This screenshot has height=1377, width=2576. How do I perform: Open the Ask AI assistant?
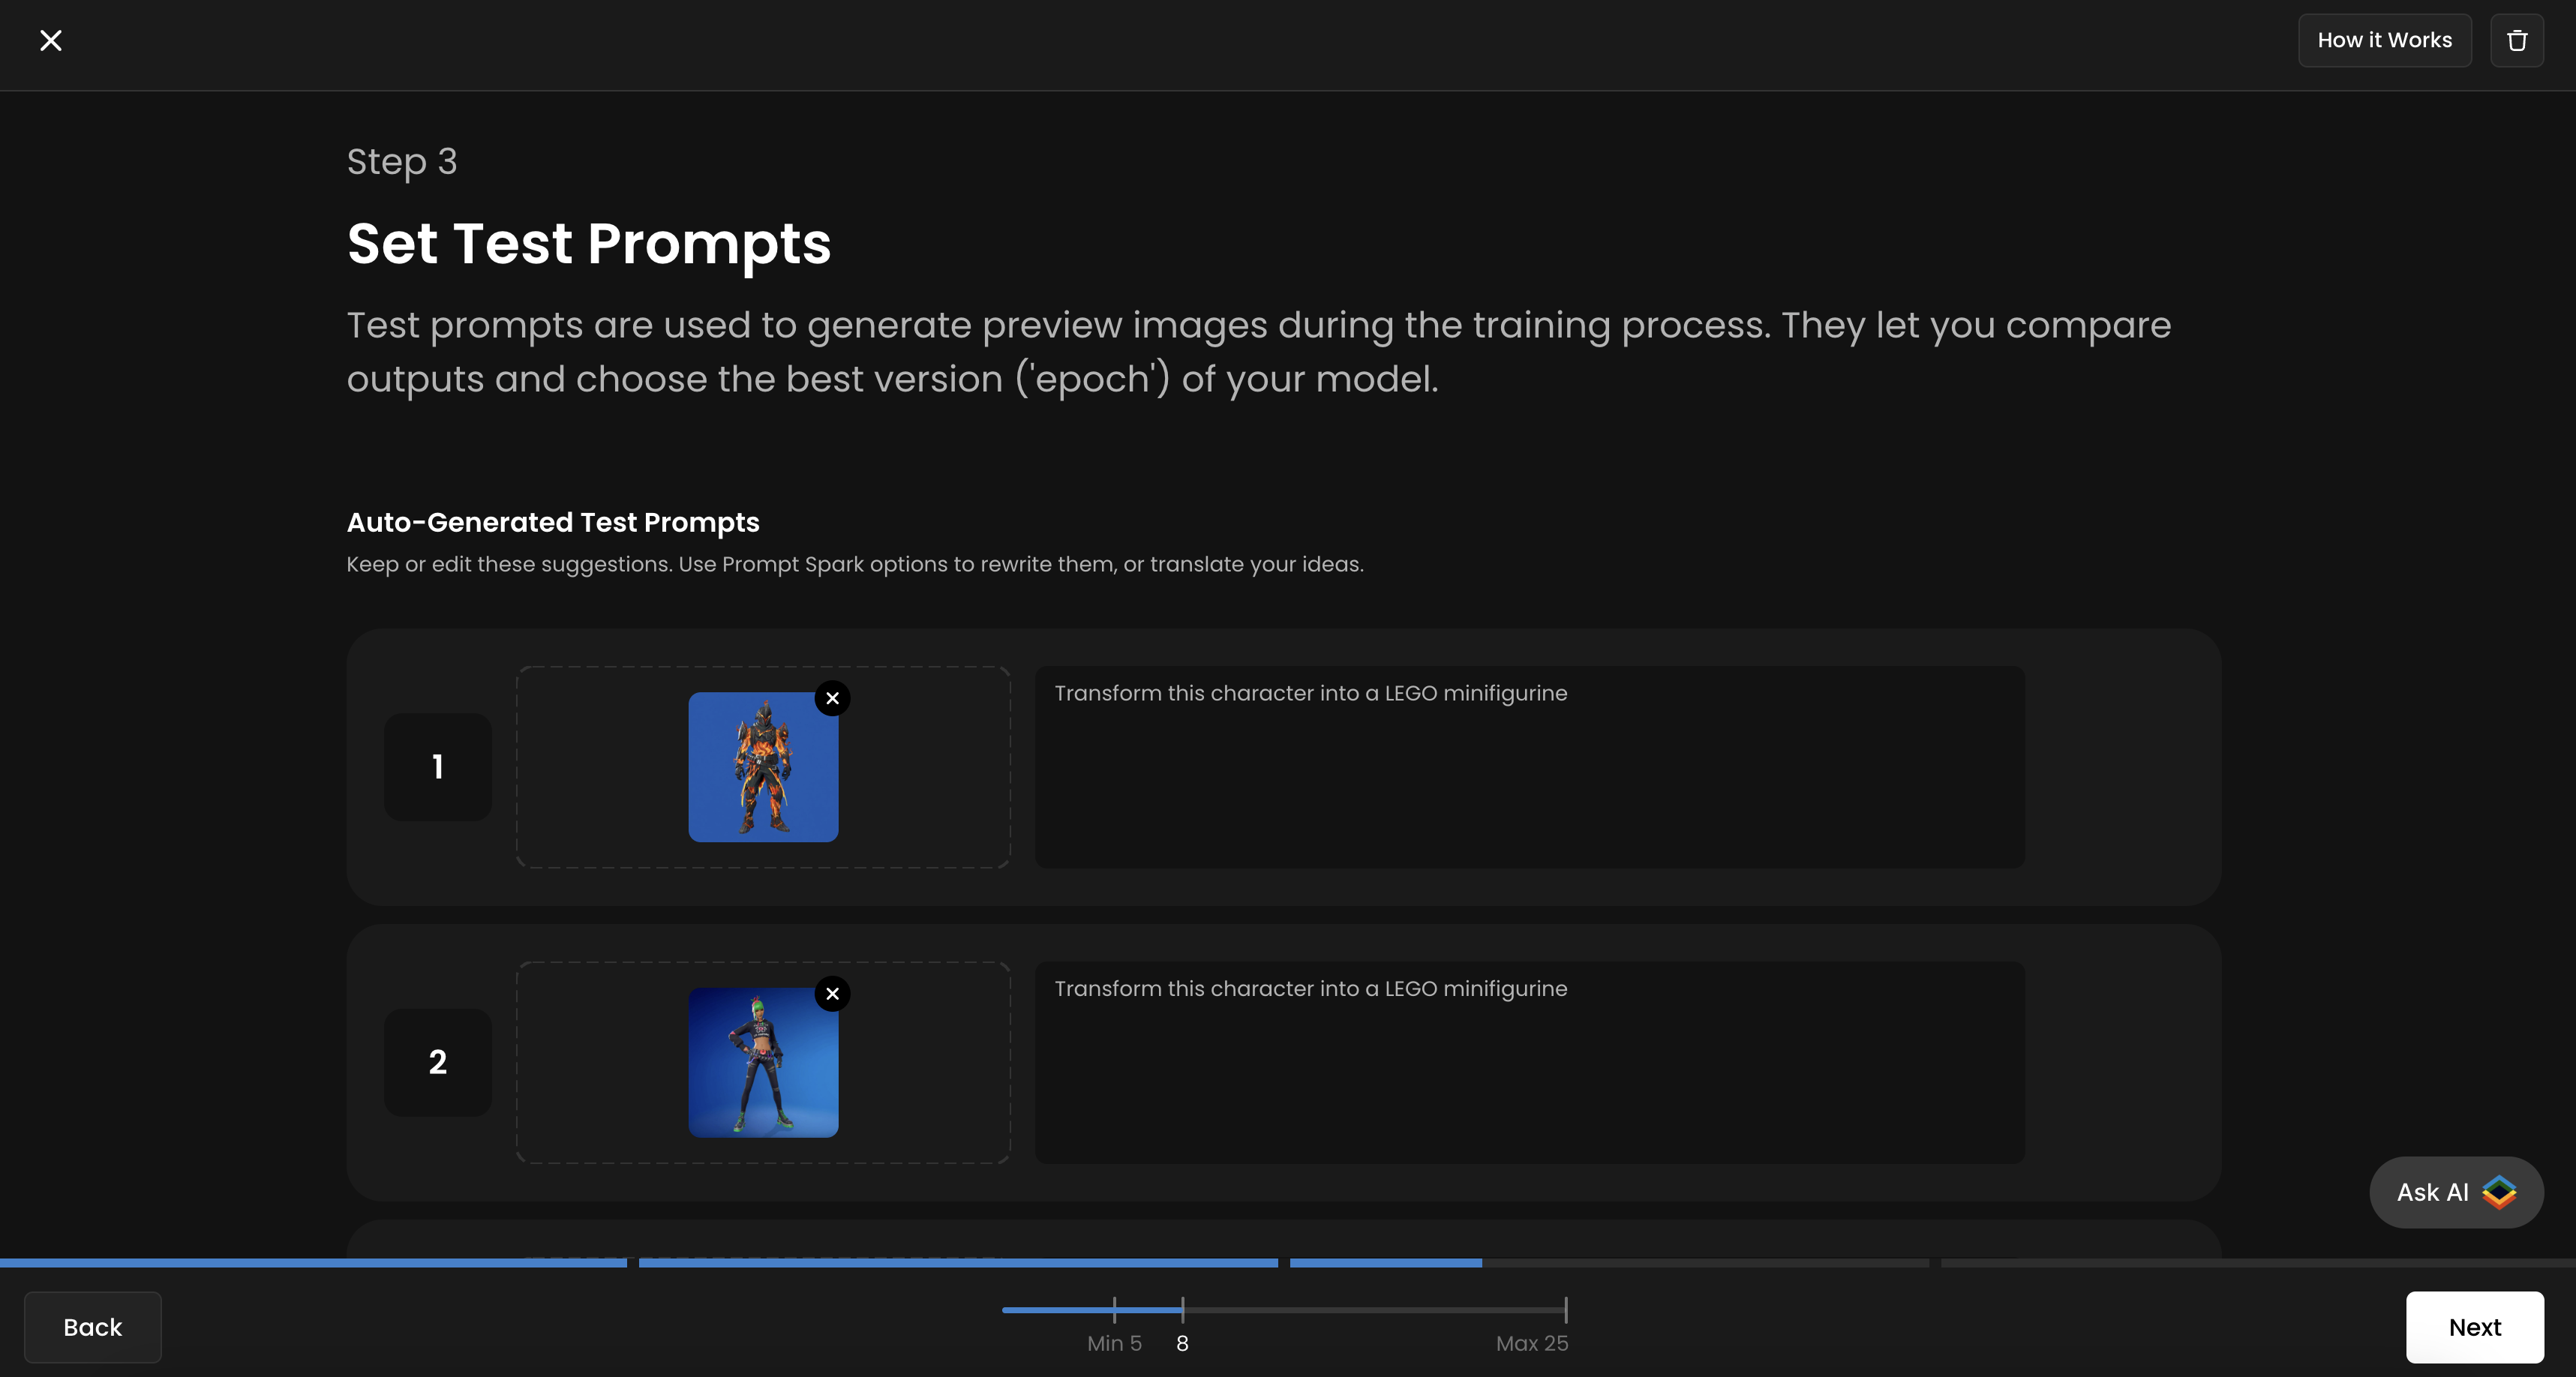[x=2455, y=1192]
